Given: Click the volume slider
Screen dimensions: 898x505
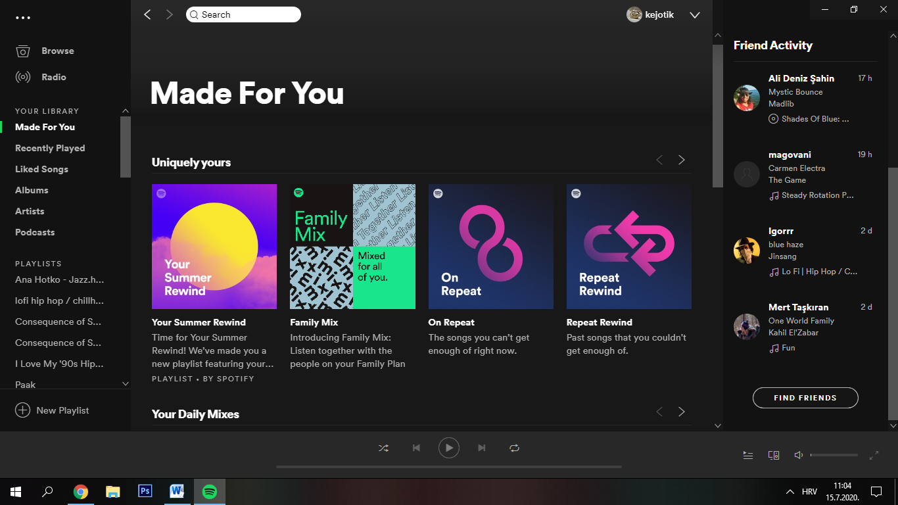Looking at the screenshot, I should pos(834,455).
